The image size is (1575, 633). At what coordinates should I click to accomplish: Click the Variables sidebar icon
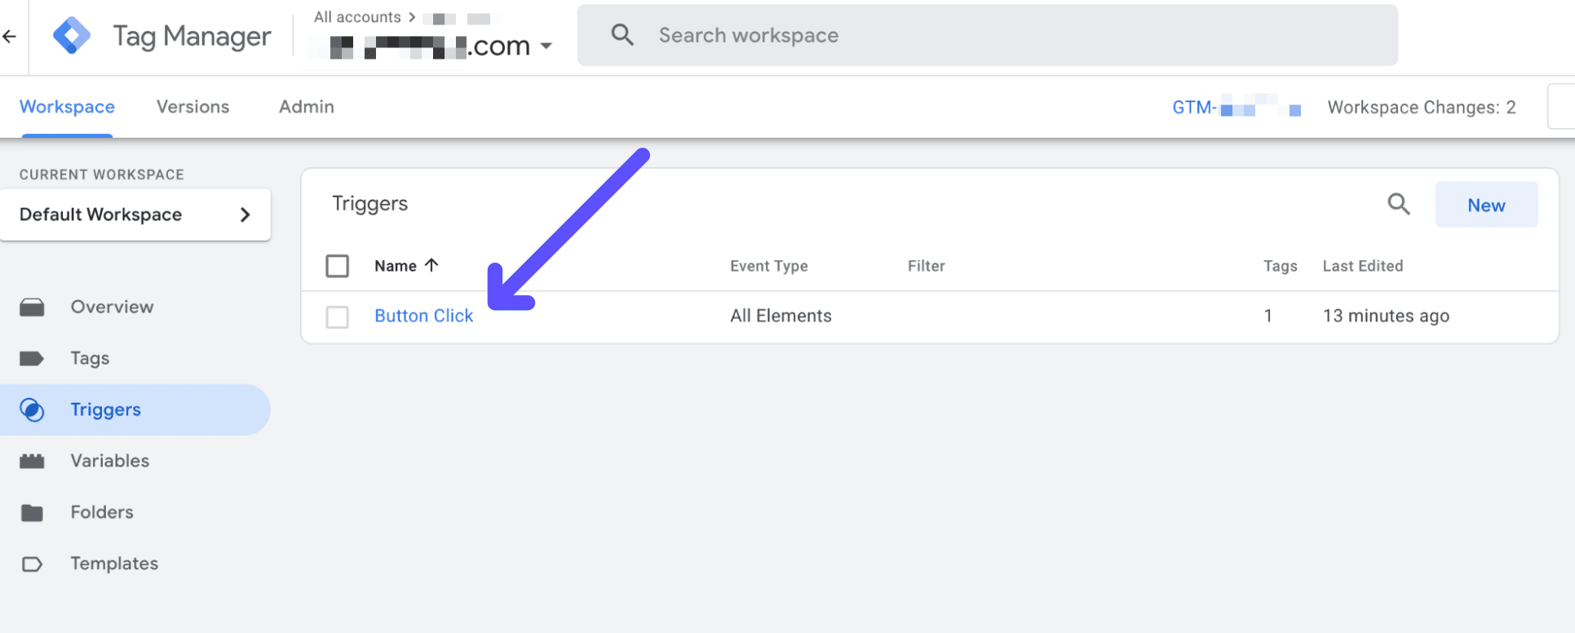(32, 462)
